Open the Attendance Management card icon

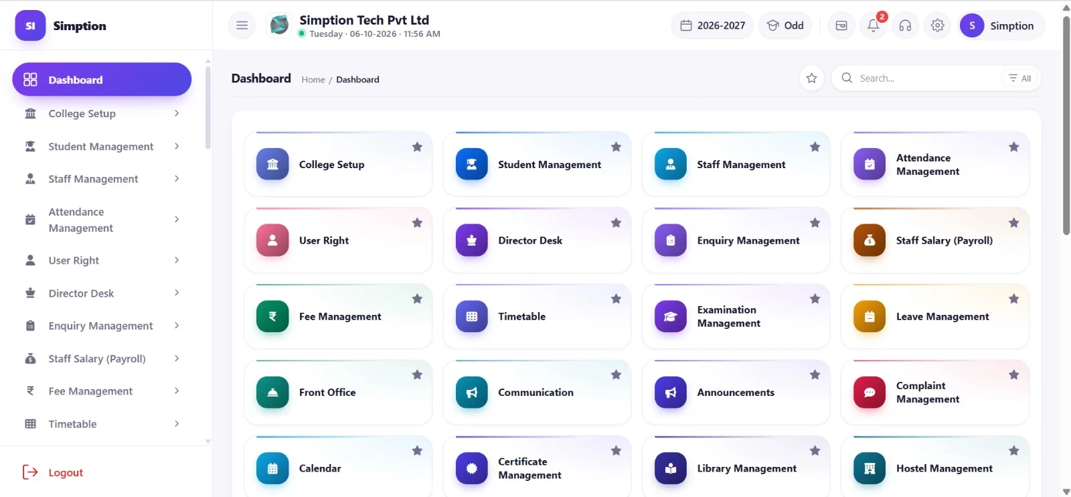(x=870, y=164)
